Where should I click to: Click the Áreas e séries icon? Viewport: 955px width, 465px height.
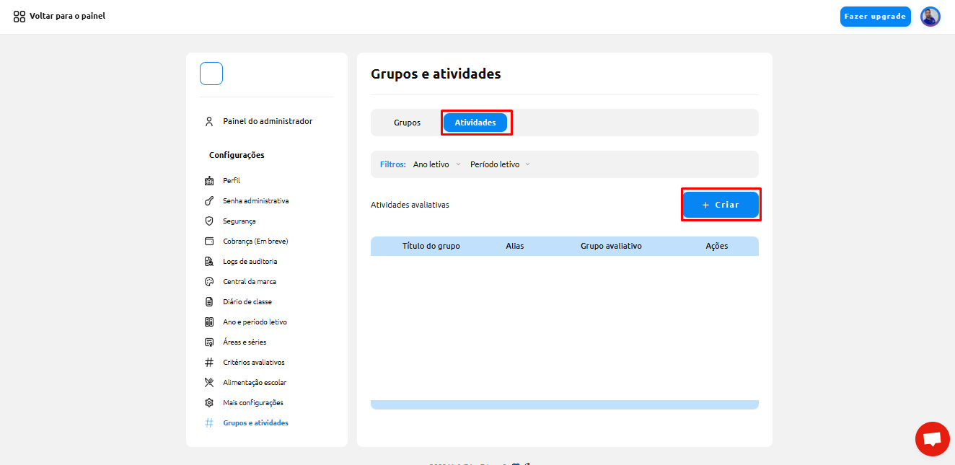pyautogui.click(x=209, y=342)
